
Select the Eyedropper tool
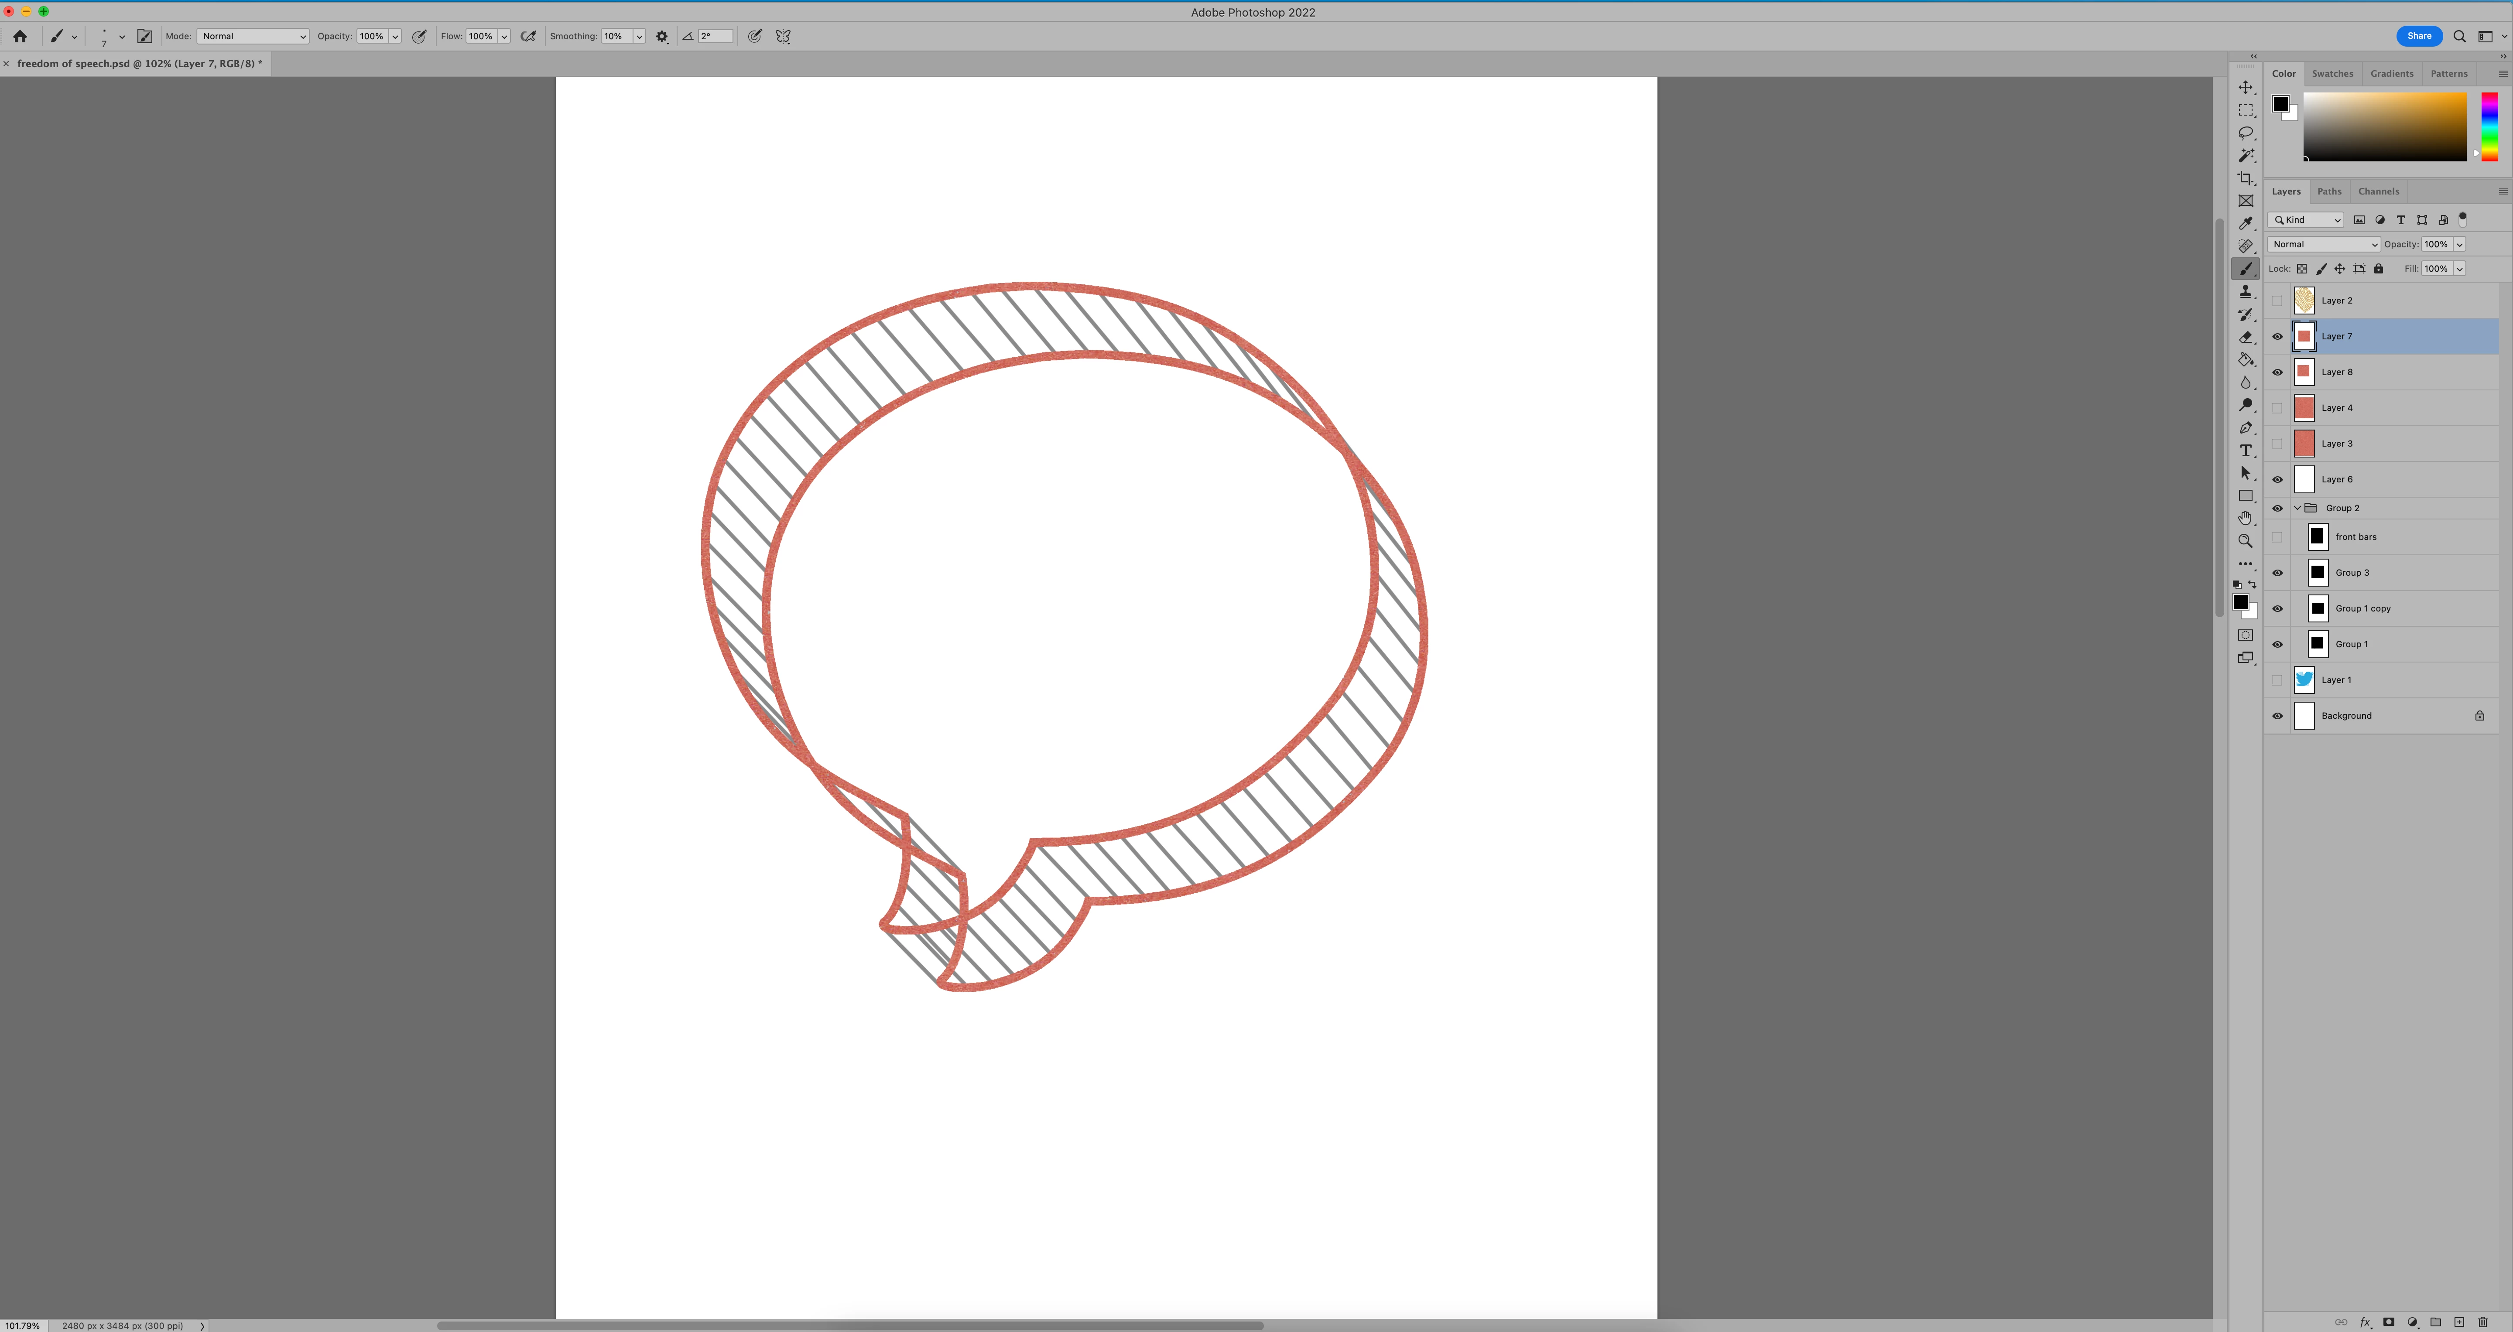point(2246,223)
